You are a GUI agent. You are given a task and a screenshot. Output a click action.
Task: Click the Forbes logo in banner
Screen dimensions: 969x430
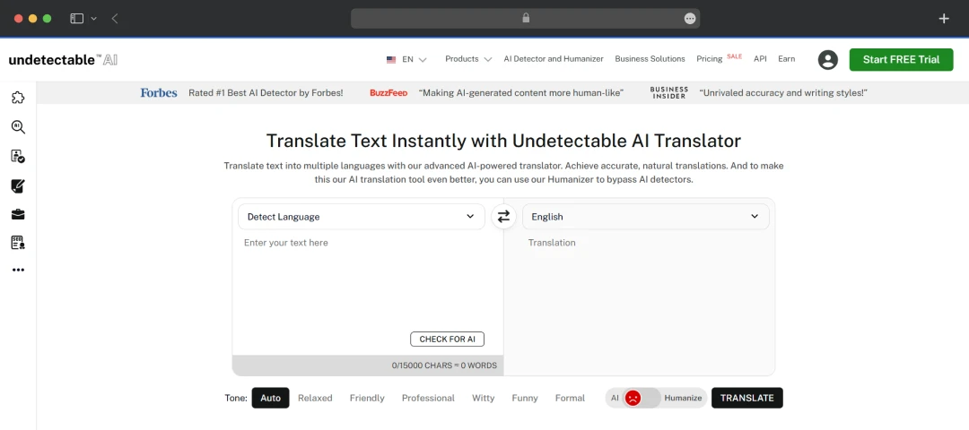pos(159,92)
